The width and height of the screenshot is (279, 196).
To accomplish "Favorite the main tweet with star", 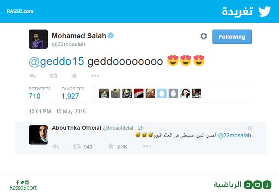I will click(74, 75).
